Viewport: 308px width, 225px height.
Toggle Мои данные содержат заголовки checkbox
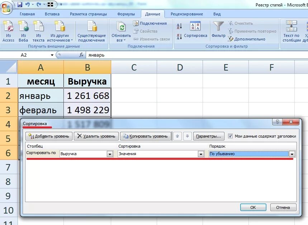pyautogui.click(x=230, y=136)
